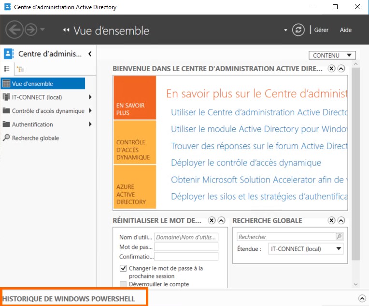Go forward with the right arrow button
This screenshot has height=306, width=369.
[31, 30]
